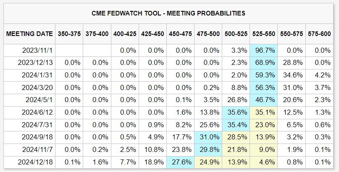Select the MEETING DATE column header
This screenshot has height=172, width=339.
coord(29,33)
